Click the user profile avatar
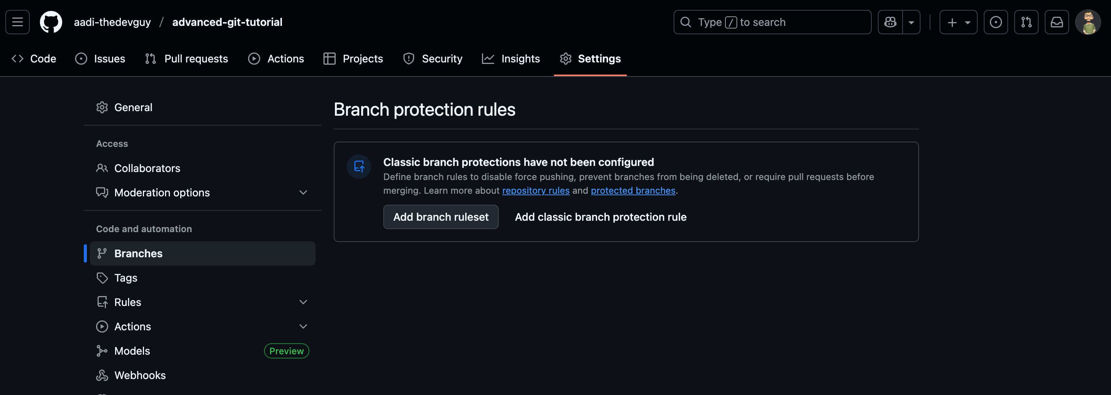Image resolution: width=1111 pixels, height=395 pixels. [x=1088, y=22]
